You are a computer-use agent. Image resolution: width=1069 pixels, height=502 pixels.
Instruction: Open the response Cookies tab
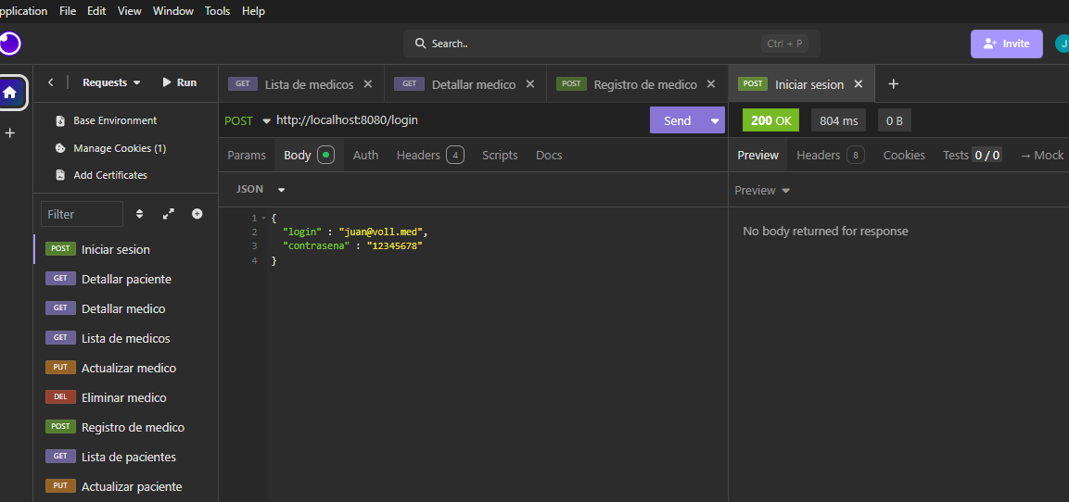(904, 156)
